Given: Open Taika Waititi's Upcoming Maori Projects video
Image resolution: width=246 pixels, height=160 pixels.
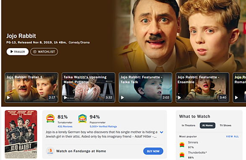Looking at the screenshot, I should pos(89,88).
